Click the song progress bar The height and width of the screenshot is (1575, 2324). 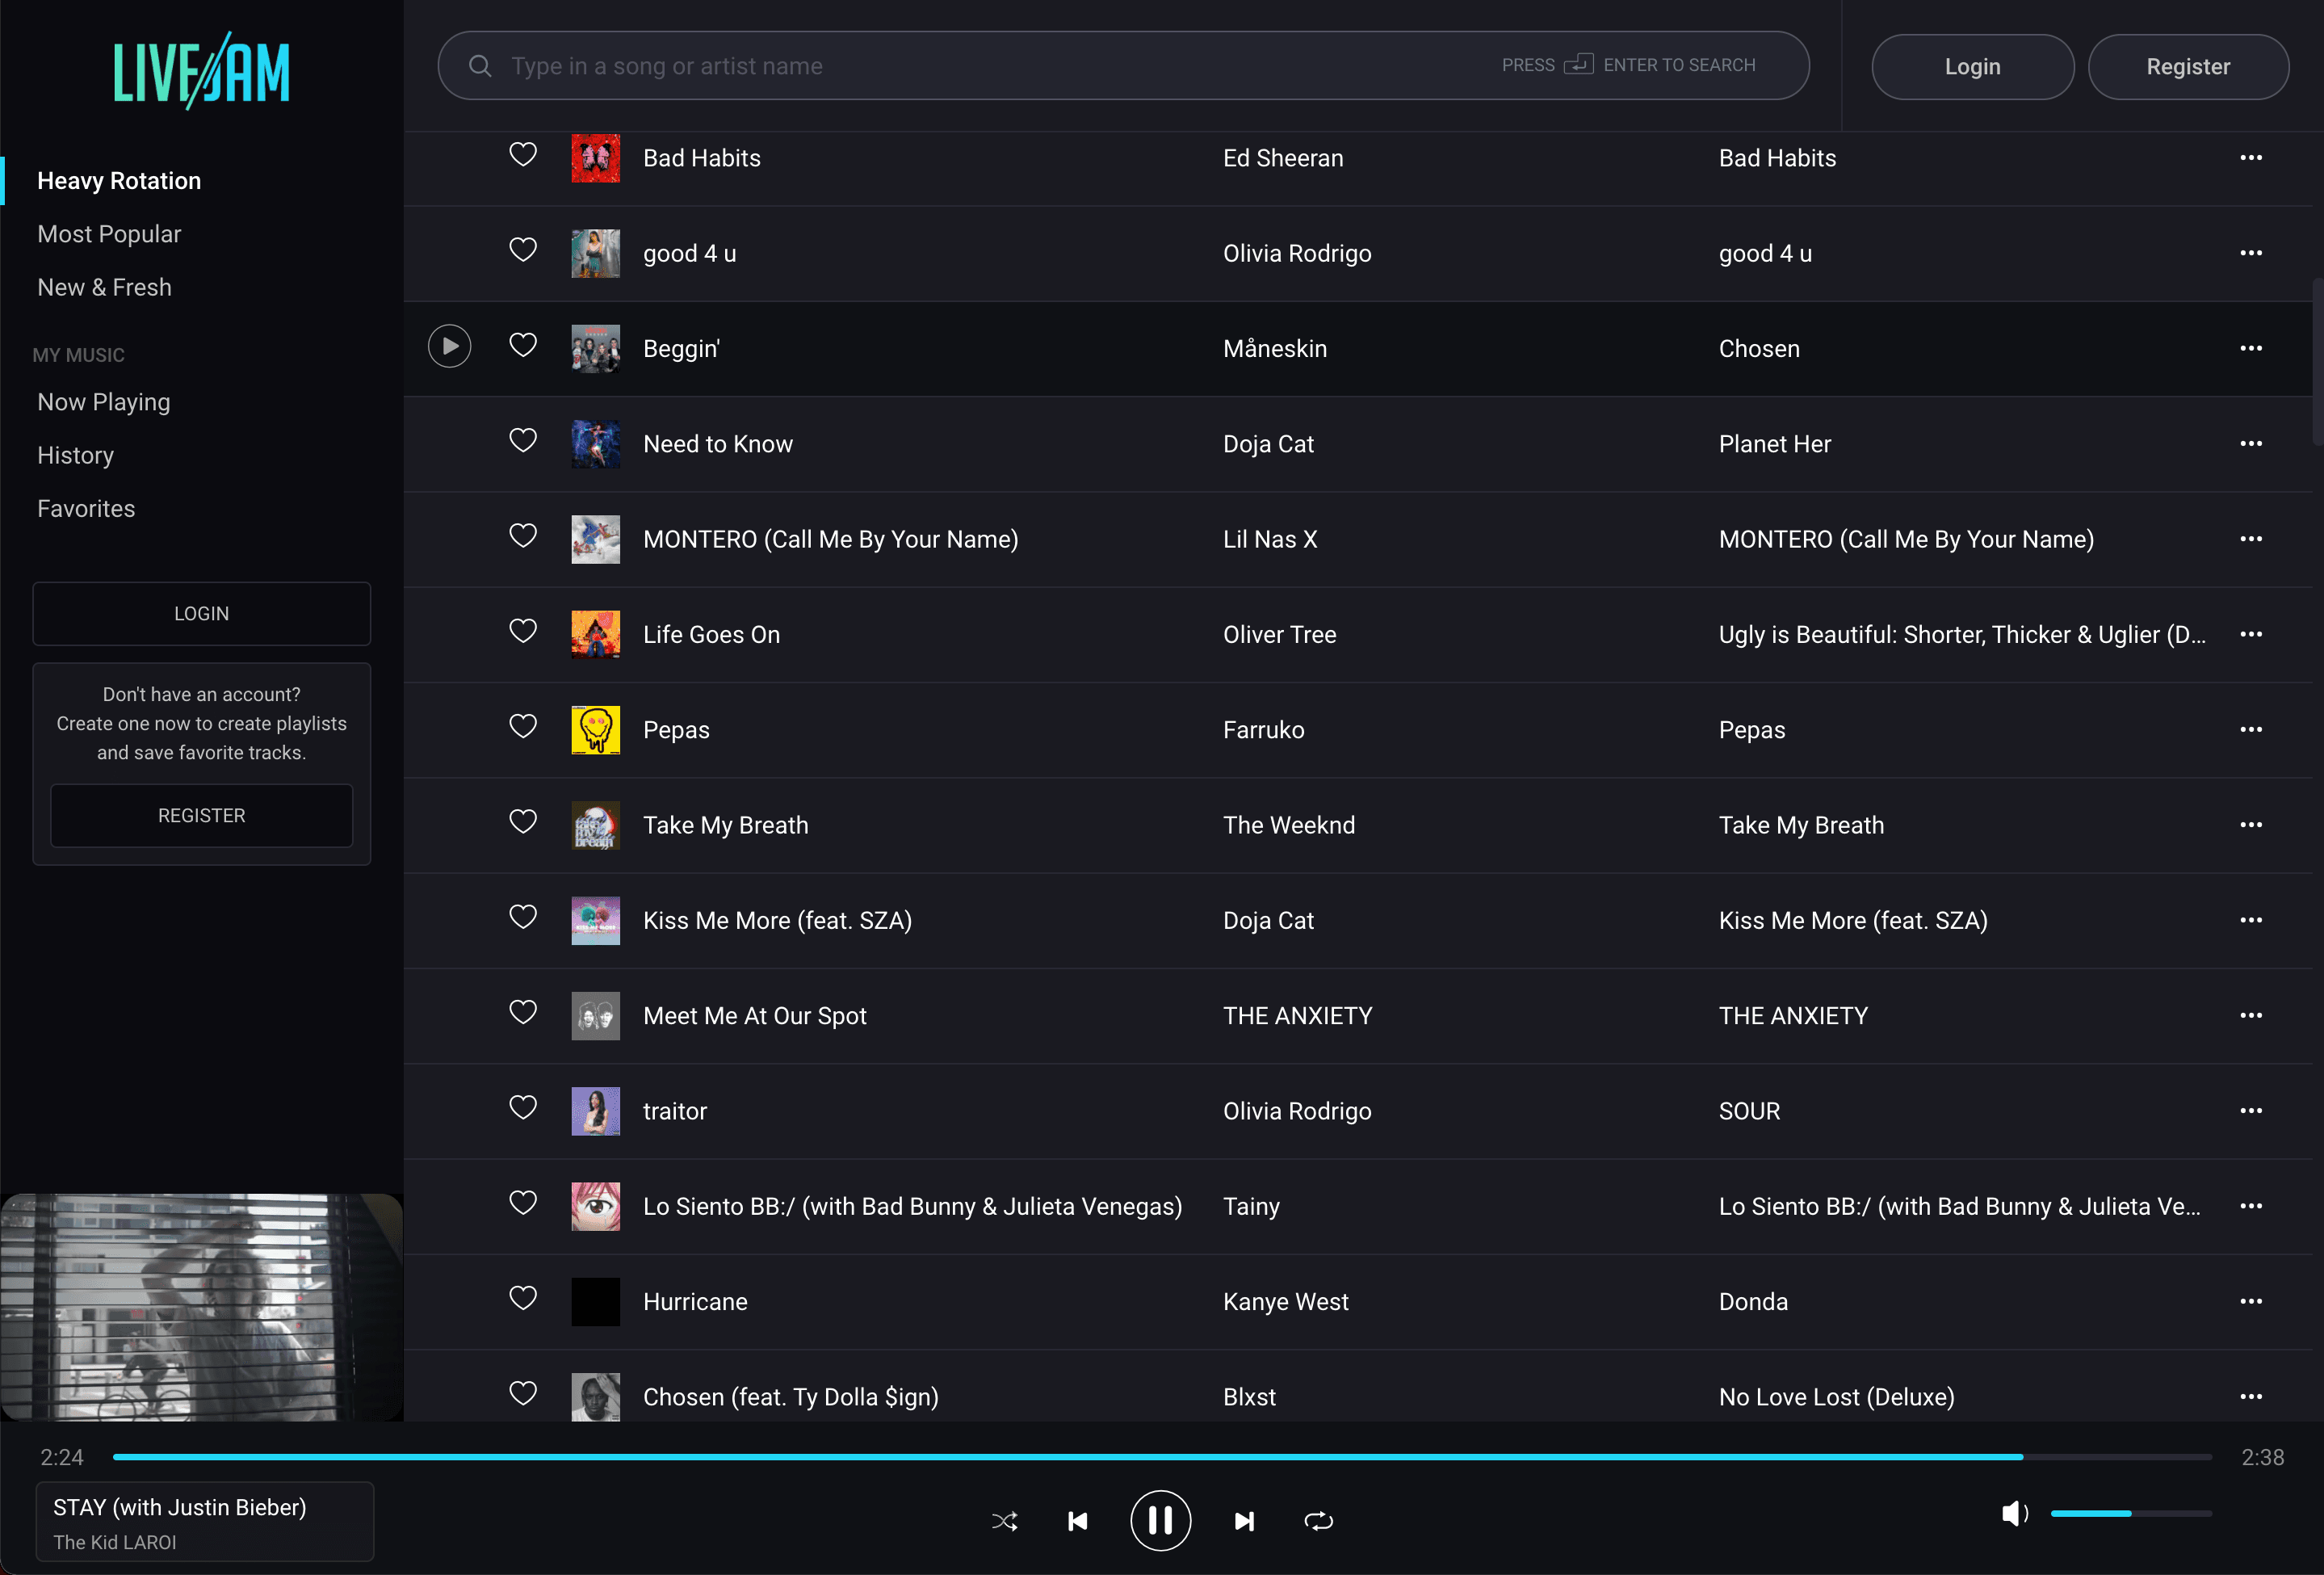click(x=1162, y=1457)
